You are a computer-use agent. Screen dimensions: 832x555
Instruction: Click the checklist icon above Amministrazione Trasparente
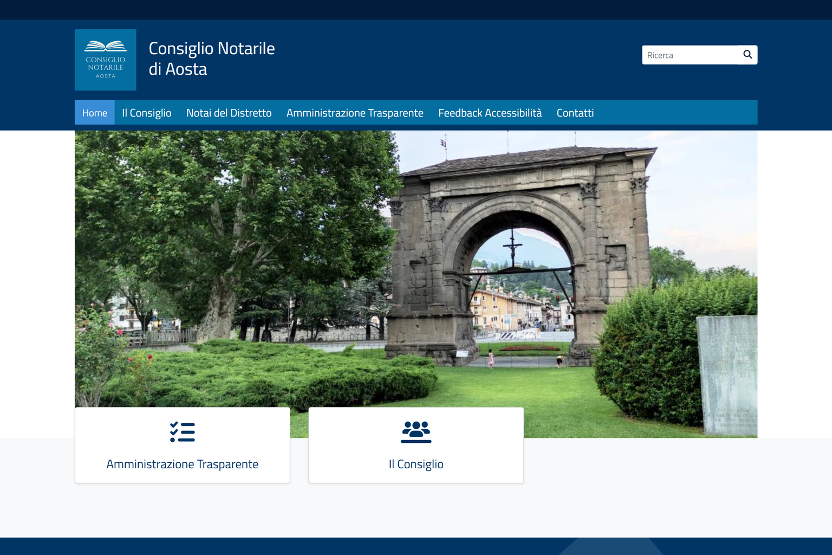[x=182, y=432]
